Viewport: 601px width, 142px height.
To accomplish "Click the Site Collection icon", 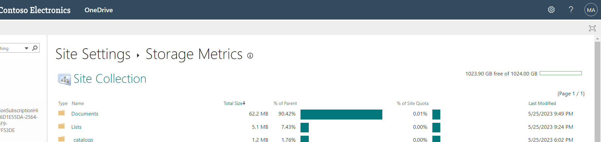I will [x=64, y=79].
